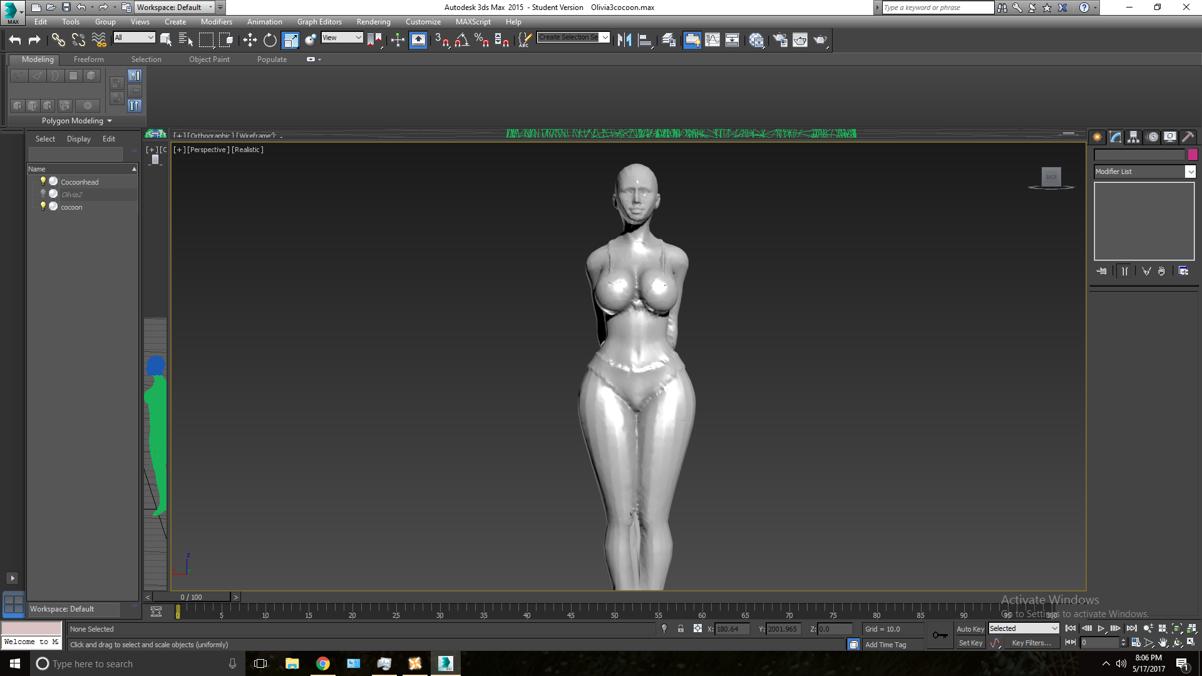
Task: Open the View reference coordinate dropdown
Action: 342,38
